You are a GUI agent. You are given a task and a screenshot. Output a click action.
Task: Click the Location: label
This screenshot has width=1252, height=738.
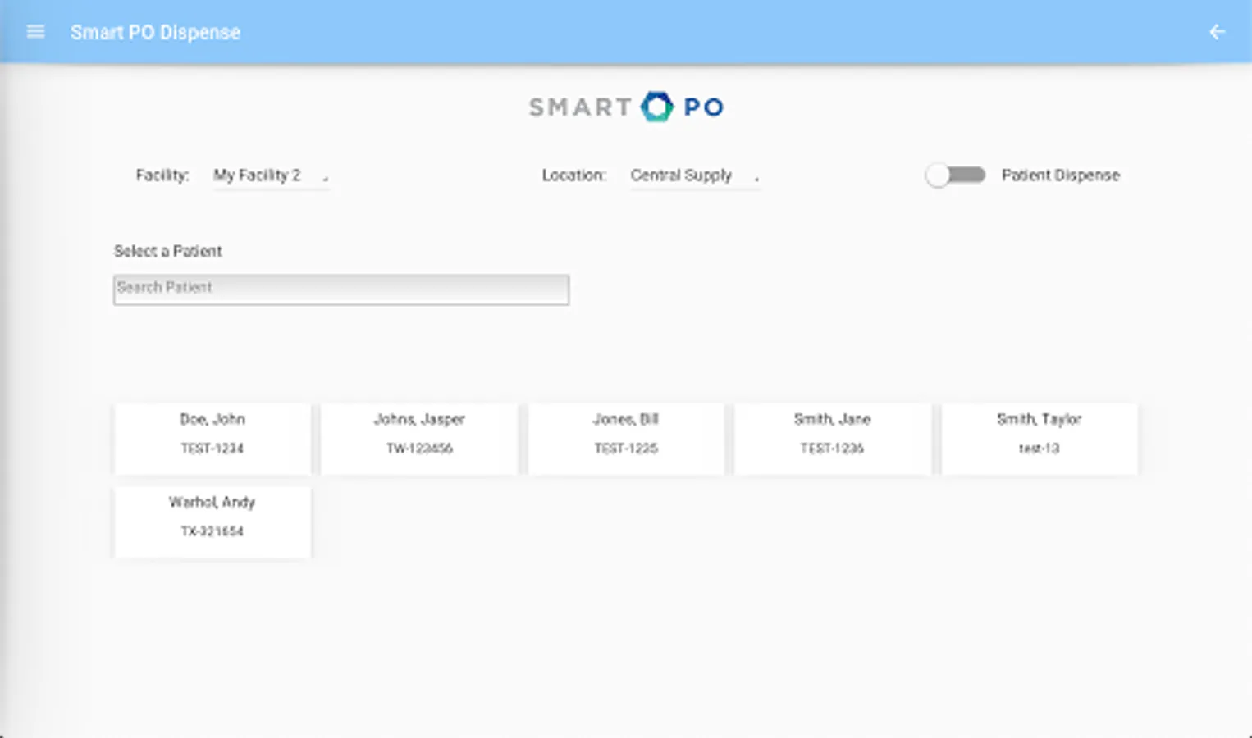coord(573,175)
